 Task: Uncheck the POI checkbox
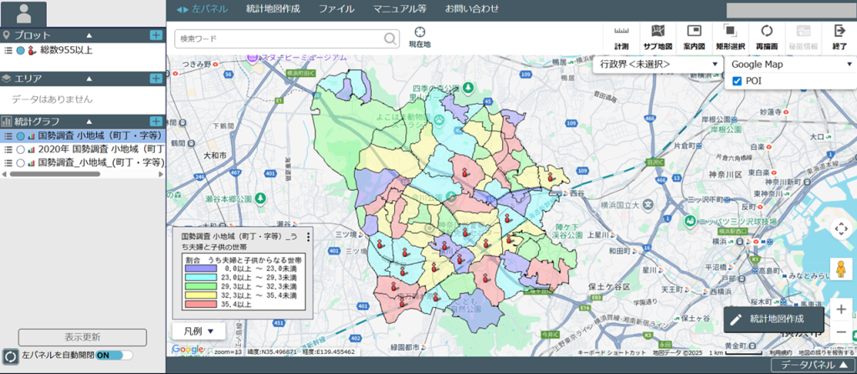737,81
